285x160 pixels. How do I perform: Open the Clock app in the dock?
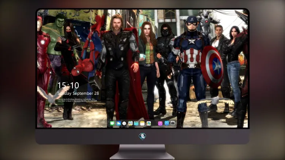(x=124, y=123)
